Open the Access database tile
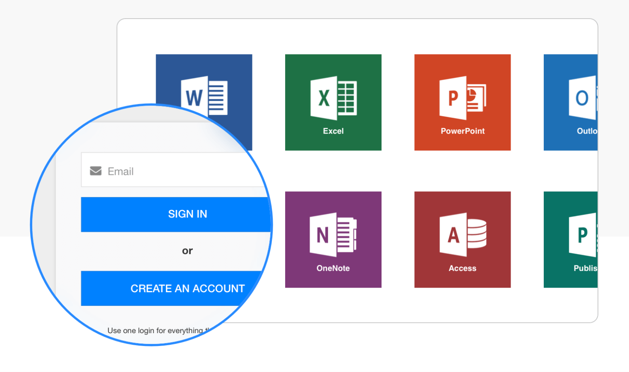 pos(462,240)
